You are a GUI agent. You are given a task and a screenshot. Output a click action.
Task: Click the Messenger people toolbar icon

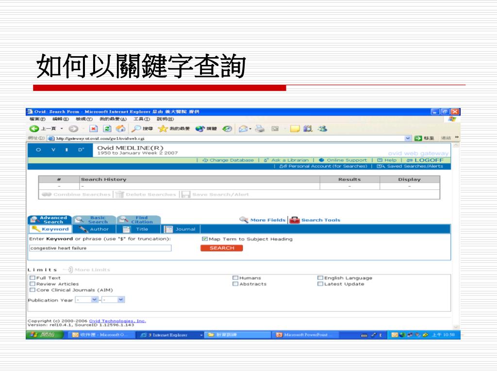tap(322, 129)
